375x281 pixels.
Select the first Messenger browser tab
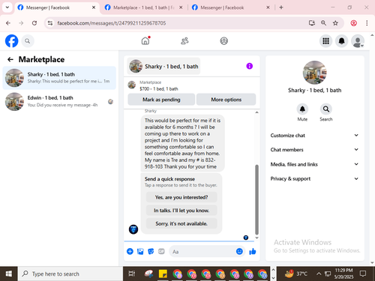click(56, 7)
